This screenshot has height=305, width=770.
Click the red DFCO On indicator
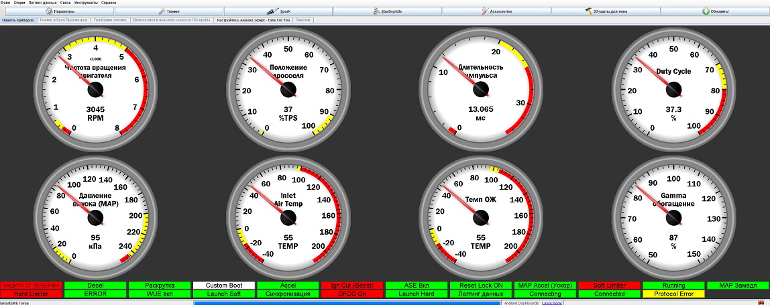[353, 294]
